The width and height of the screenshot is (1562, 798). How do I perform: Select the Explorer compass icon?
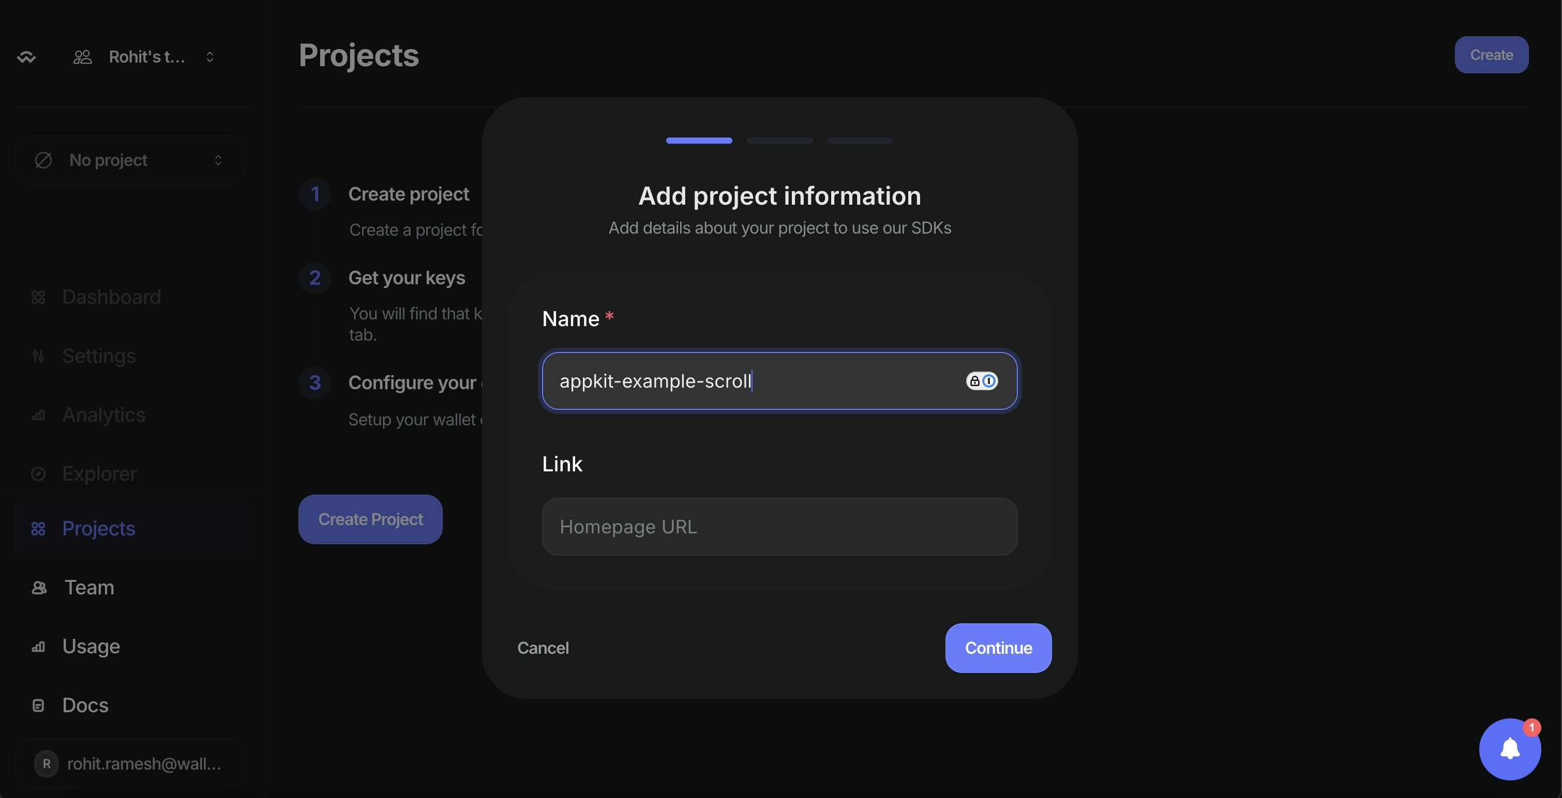pos(38,474)
